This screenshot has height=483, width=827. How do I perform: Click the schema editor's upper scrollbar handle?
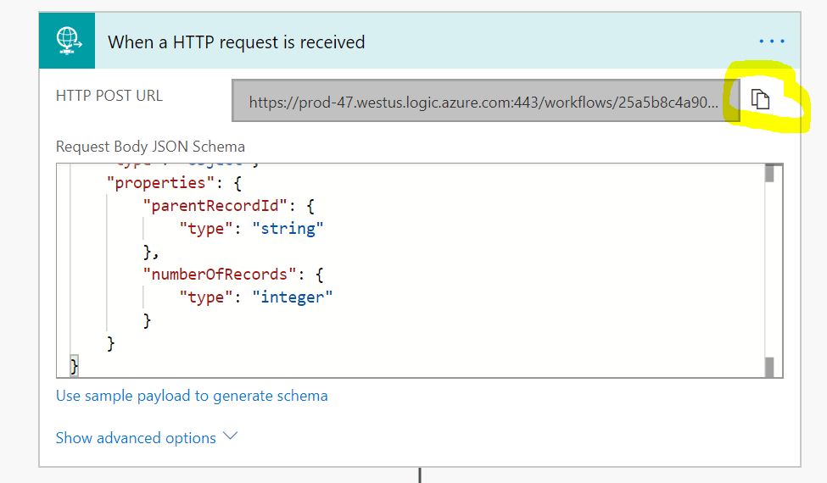[770, 173]
